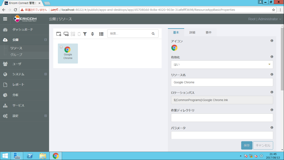Bookmark this page with the star
Viewport: 284px width, 160px height.
[273, 10]
